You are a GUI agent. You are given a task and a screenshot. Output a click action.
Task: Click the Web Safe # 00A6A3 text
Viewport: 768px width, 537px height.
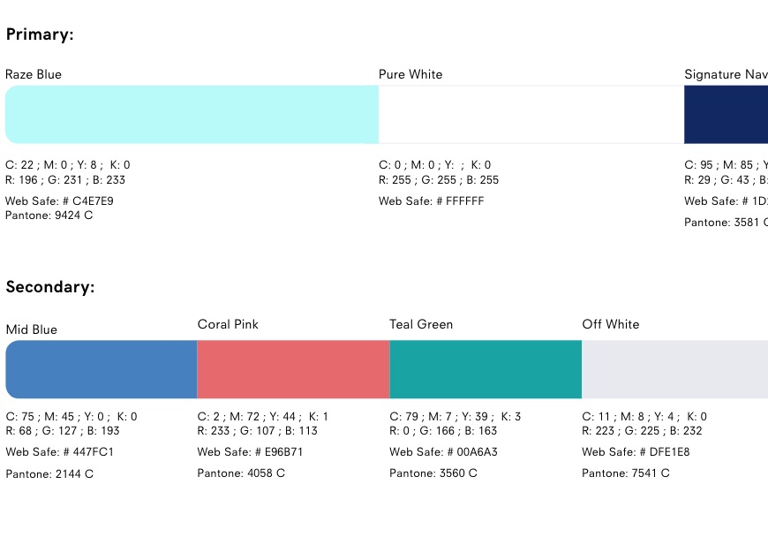coord(443,452)
